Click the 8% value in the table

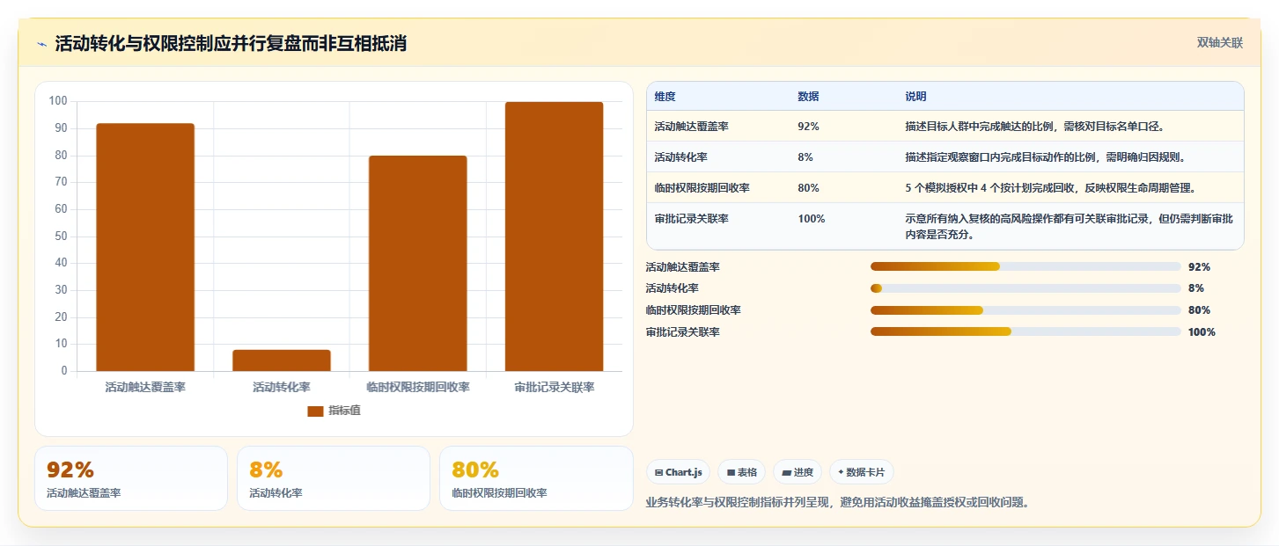(805, 157)
